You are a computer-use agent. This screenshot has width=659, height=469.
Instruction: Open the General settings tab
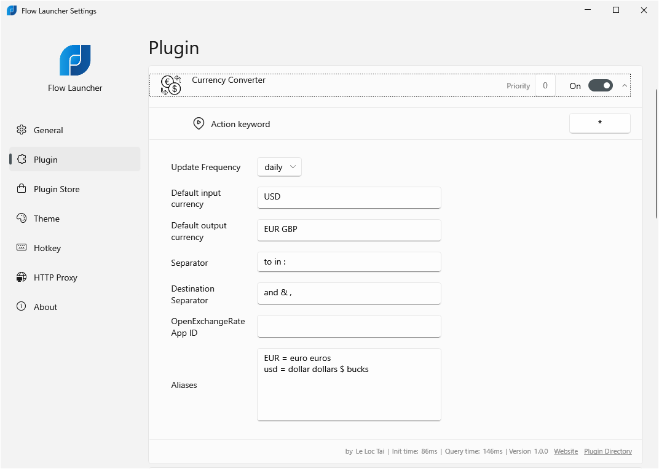click(x=75, y=130)
